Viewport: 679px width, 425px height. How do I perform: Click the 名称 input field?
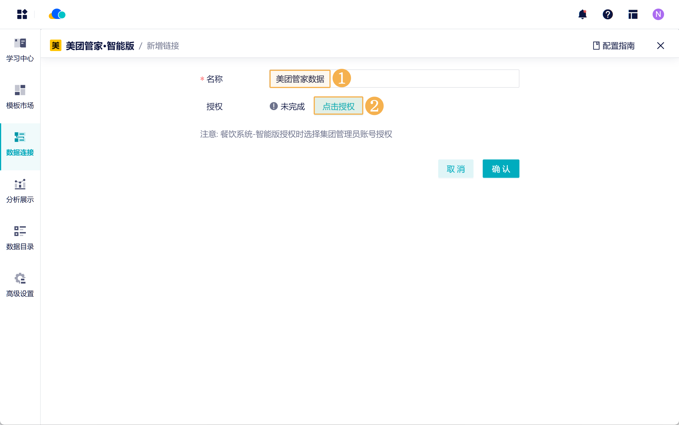(430, 79)
